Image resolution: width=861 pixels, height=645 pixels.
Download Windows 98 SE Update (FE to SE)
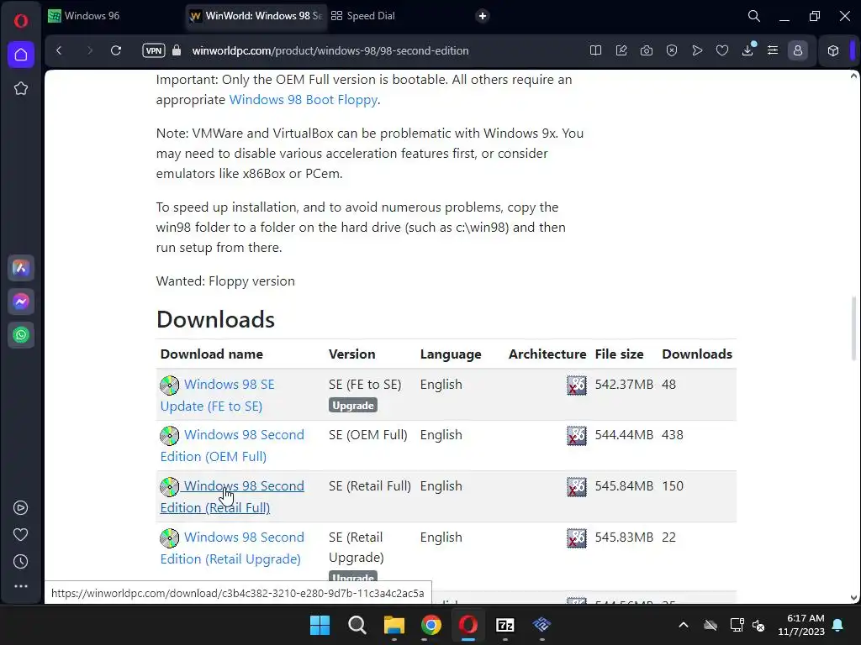click(218, 395)
